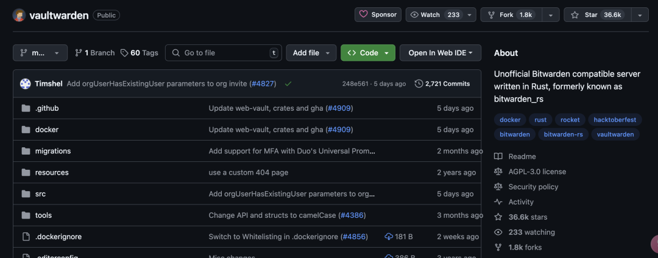658x258 pixels.
Task: Open the vaultwarden repository name link
Action: pyautogui.click(x=58, y=15)
